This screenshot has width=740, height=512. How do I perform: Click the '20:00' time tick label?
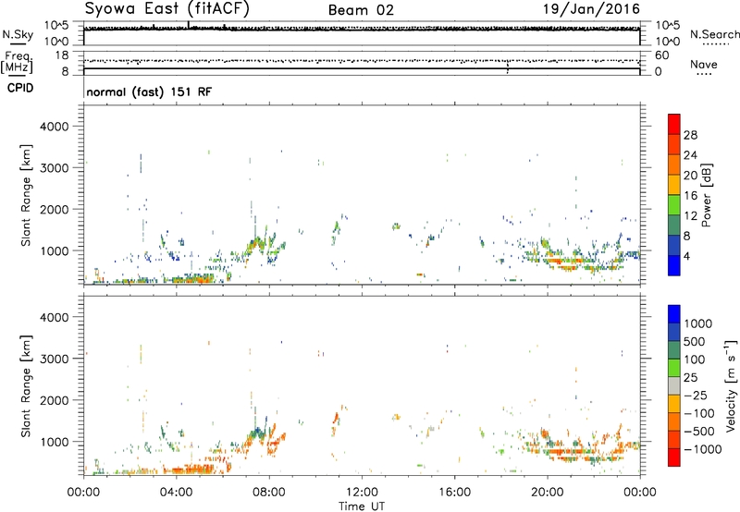pos(548,493)
